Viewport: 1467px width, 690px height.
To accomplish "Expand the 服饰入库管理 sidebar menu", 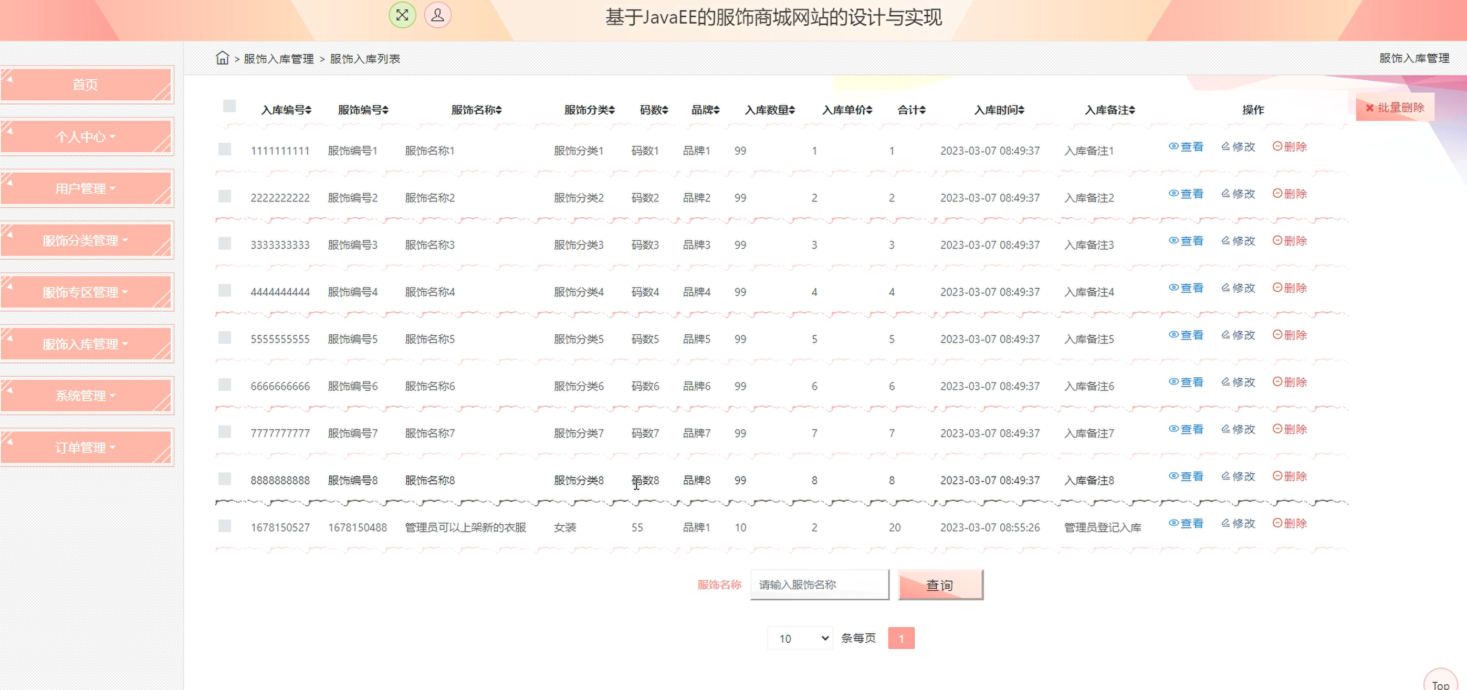I will pos(86,344).
